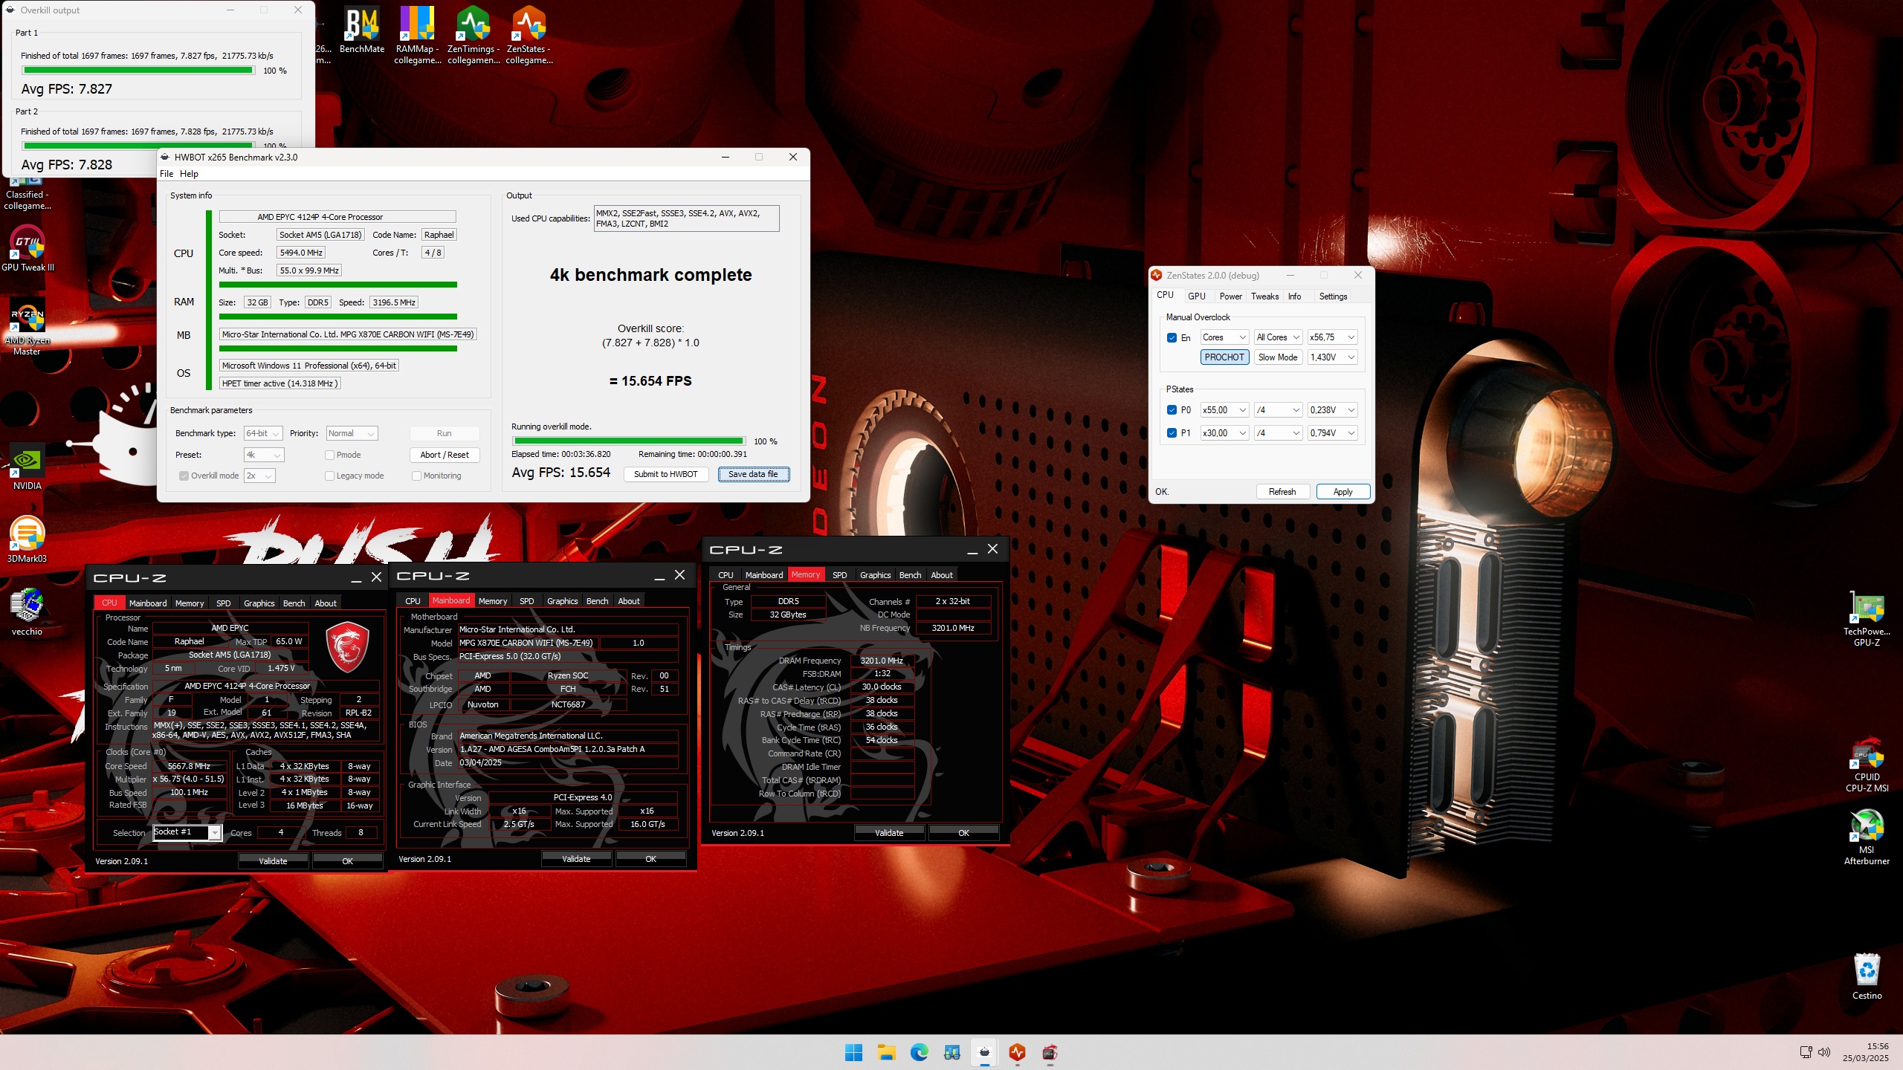Viewport: 1903px width, 1070px height.
Task: Open the Help menu in HWBOT x265
Action: tap(189, 174)
